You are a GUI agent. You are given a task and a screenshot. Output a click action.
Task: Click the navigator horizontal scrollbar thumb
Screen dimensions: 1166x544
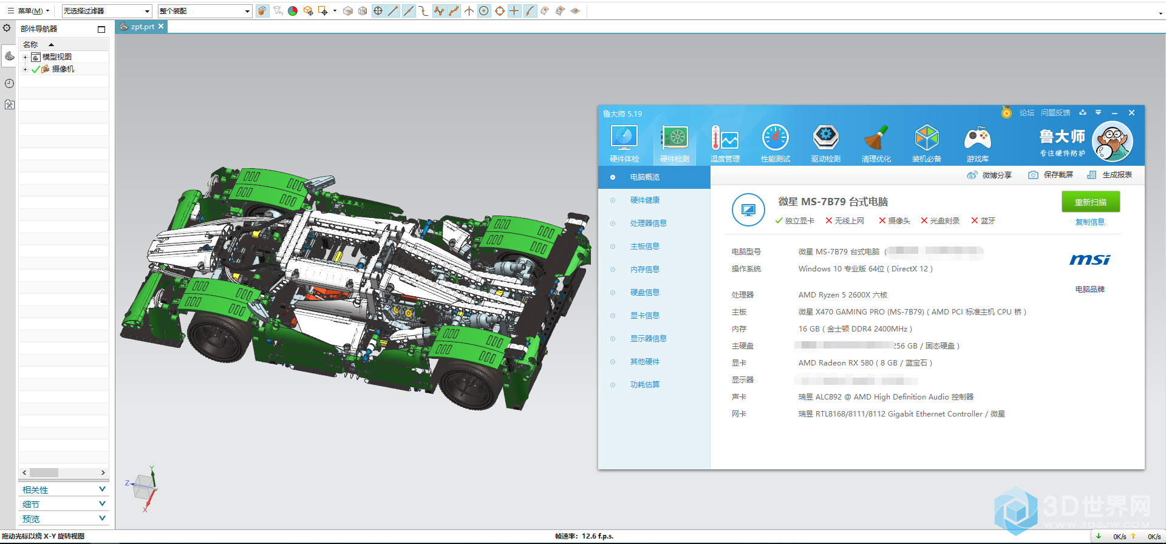click(x=44, y=472)
